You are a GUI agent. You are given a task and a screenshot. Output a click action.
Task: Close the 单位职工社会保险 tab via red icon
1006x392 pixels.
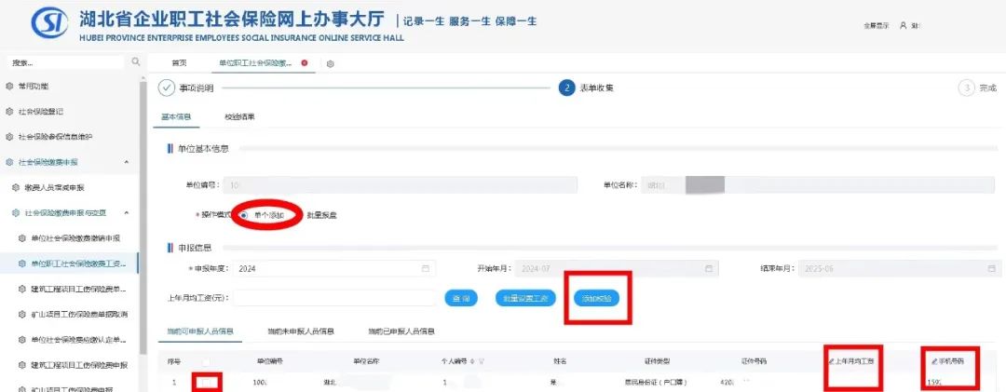click(x=305, y=62)
